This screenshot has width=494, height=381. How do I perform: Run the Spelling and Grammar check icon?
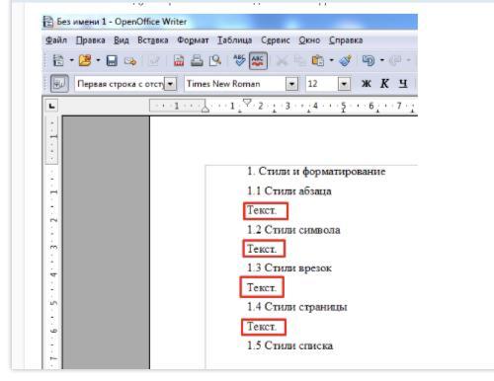click(x=239, y=61)
